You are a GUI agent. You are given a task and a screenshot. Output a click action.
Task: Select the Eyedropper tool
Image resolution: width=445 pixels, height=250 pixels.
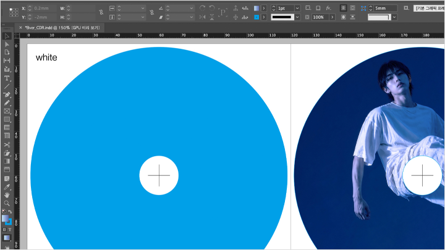(x=7, y=187)
